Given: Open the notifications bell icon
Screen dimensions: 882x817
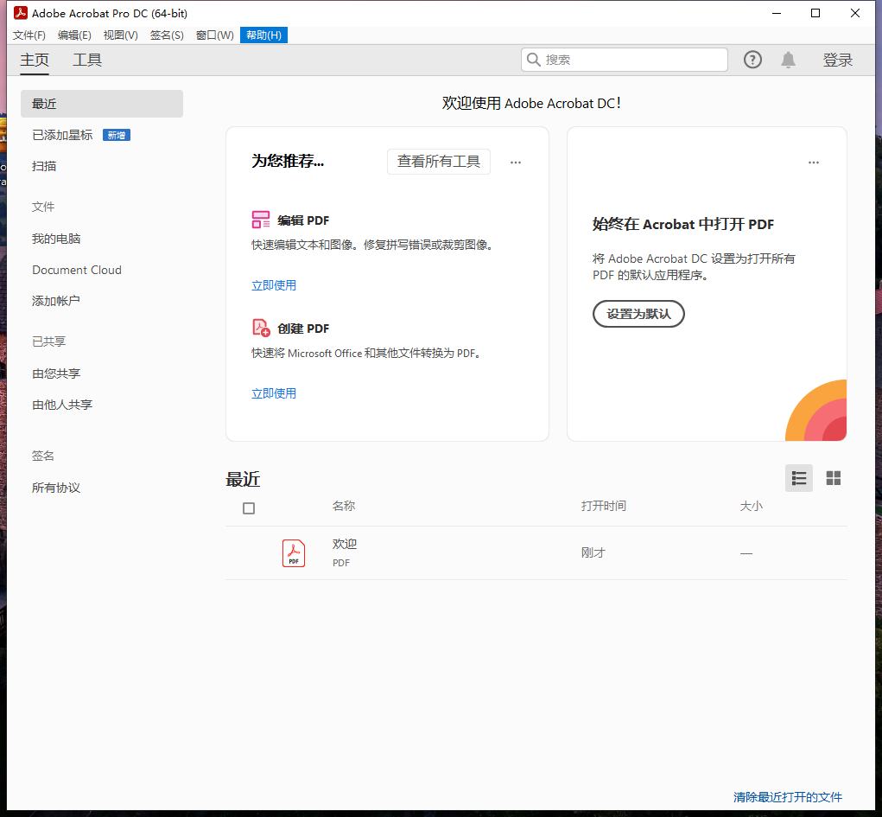Looking at the screenshot, I should pos(787,59).
